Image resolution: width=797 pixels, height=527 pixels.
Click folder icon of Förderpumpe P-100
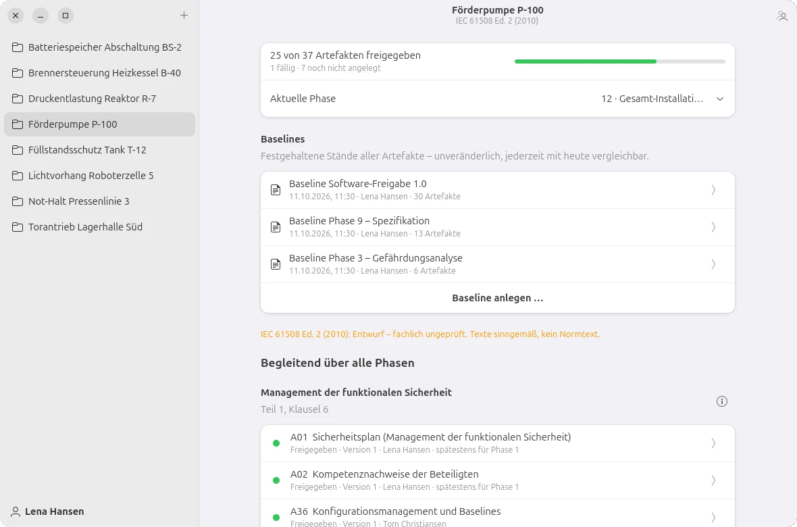click(18, 124)
